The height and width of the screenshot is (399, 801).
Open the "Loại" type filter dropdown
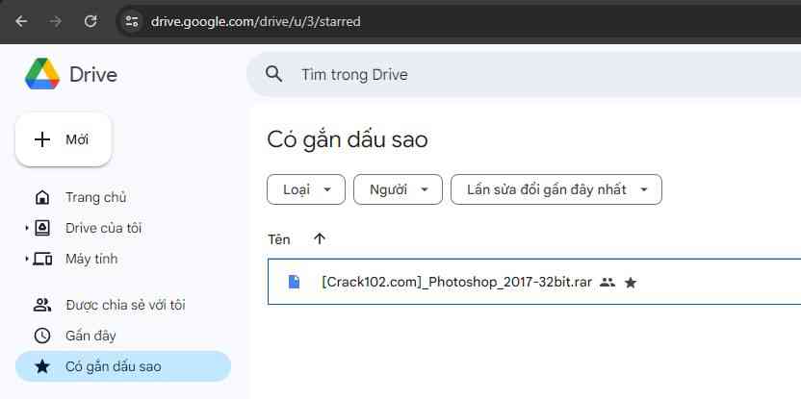tap(306, 189)
